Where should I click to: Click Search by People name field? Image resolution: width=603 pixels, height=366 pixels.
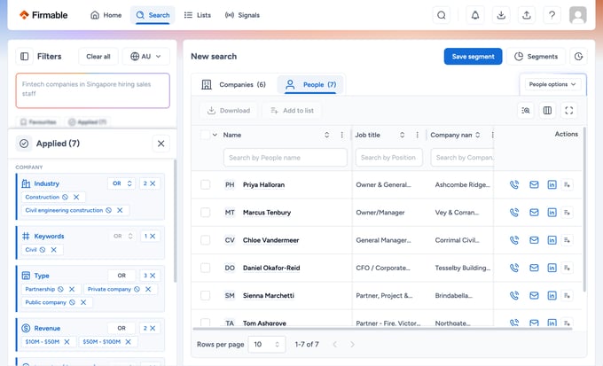point(285,158)
